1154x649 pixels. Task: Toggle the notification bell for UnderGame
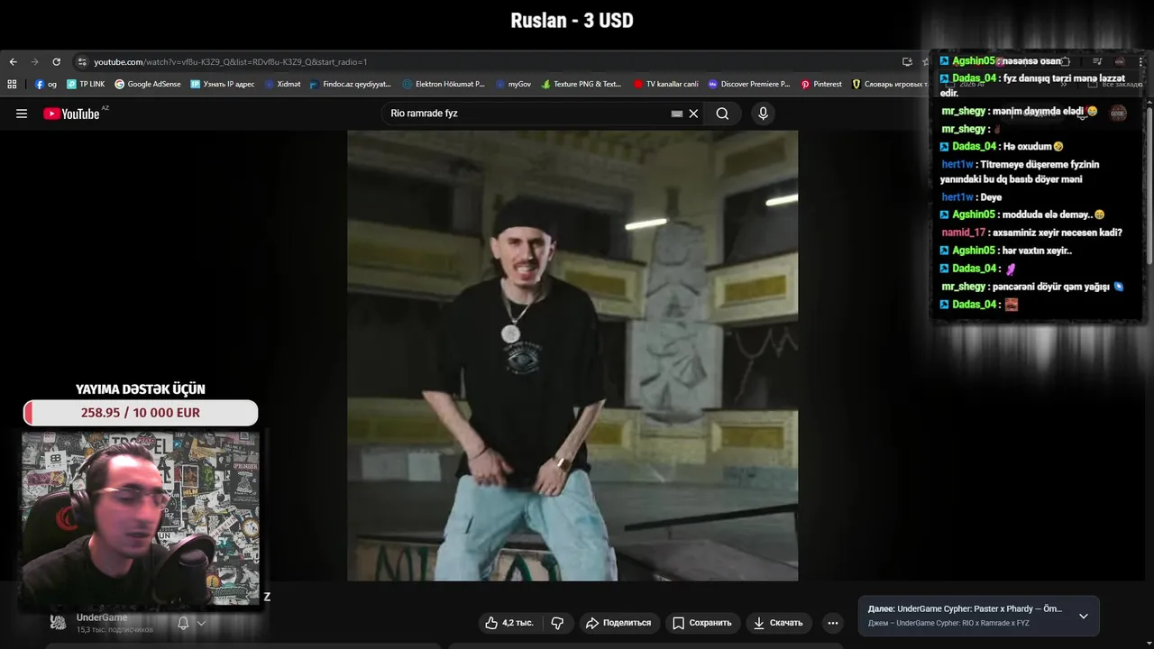click(183, 623)
